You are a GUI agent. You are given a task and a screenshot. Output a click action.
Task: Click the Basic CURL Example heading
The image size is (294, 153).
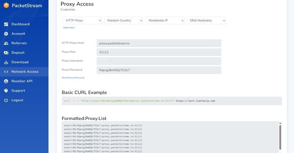tap(84, 92)
